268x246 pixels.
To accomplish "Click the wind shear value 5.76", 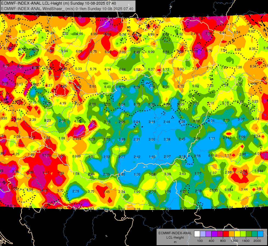I will point(93,69).
